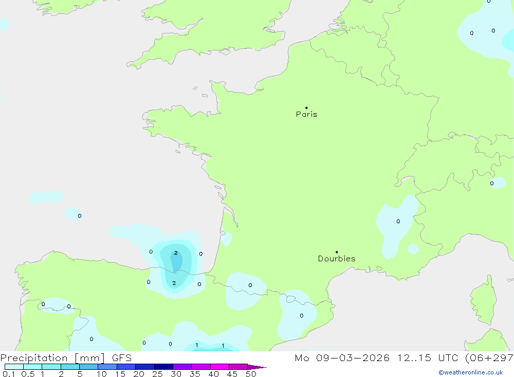514x377 pixels.
Task: Click the legend scale label '35'
Action: (195, 374)
